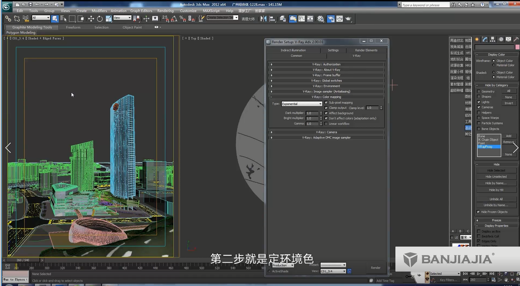Viewport: 520px width, 286px height.
Task: Click the Hide Unselected button
Action: [x=496, y=177]
